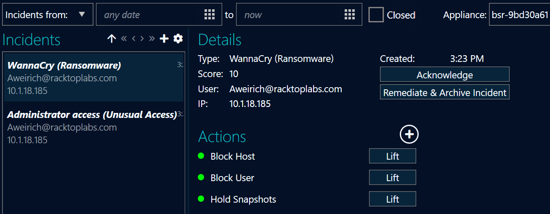Lift the Hold Snapshots action
This screenshot has width=550, height=214.
coord(392,199)
